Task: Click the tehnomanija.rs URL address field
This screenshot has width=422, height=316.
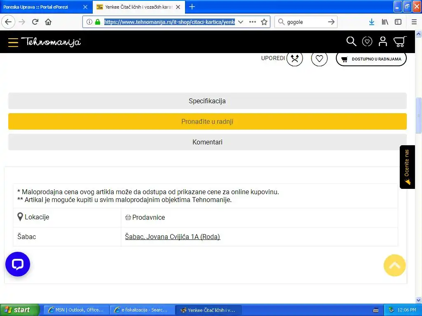Action: tap(169, 22)
